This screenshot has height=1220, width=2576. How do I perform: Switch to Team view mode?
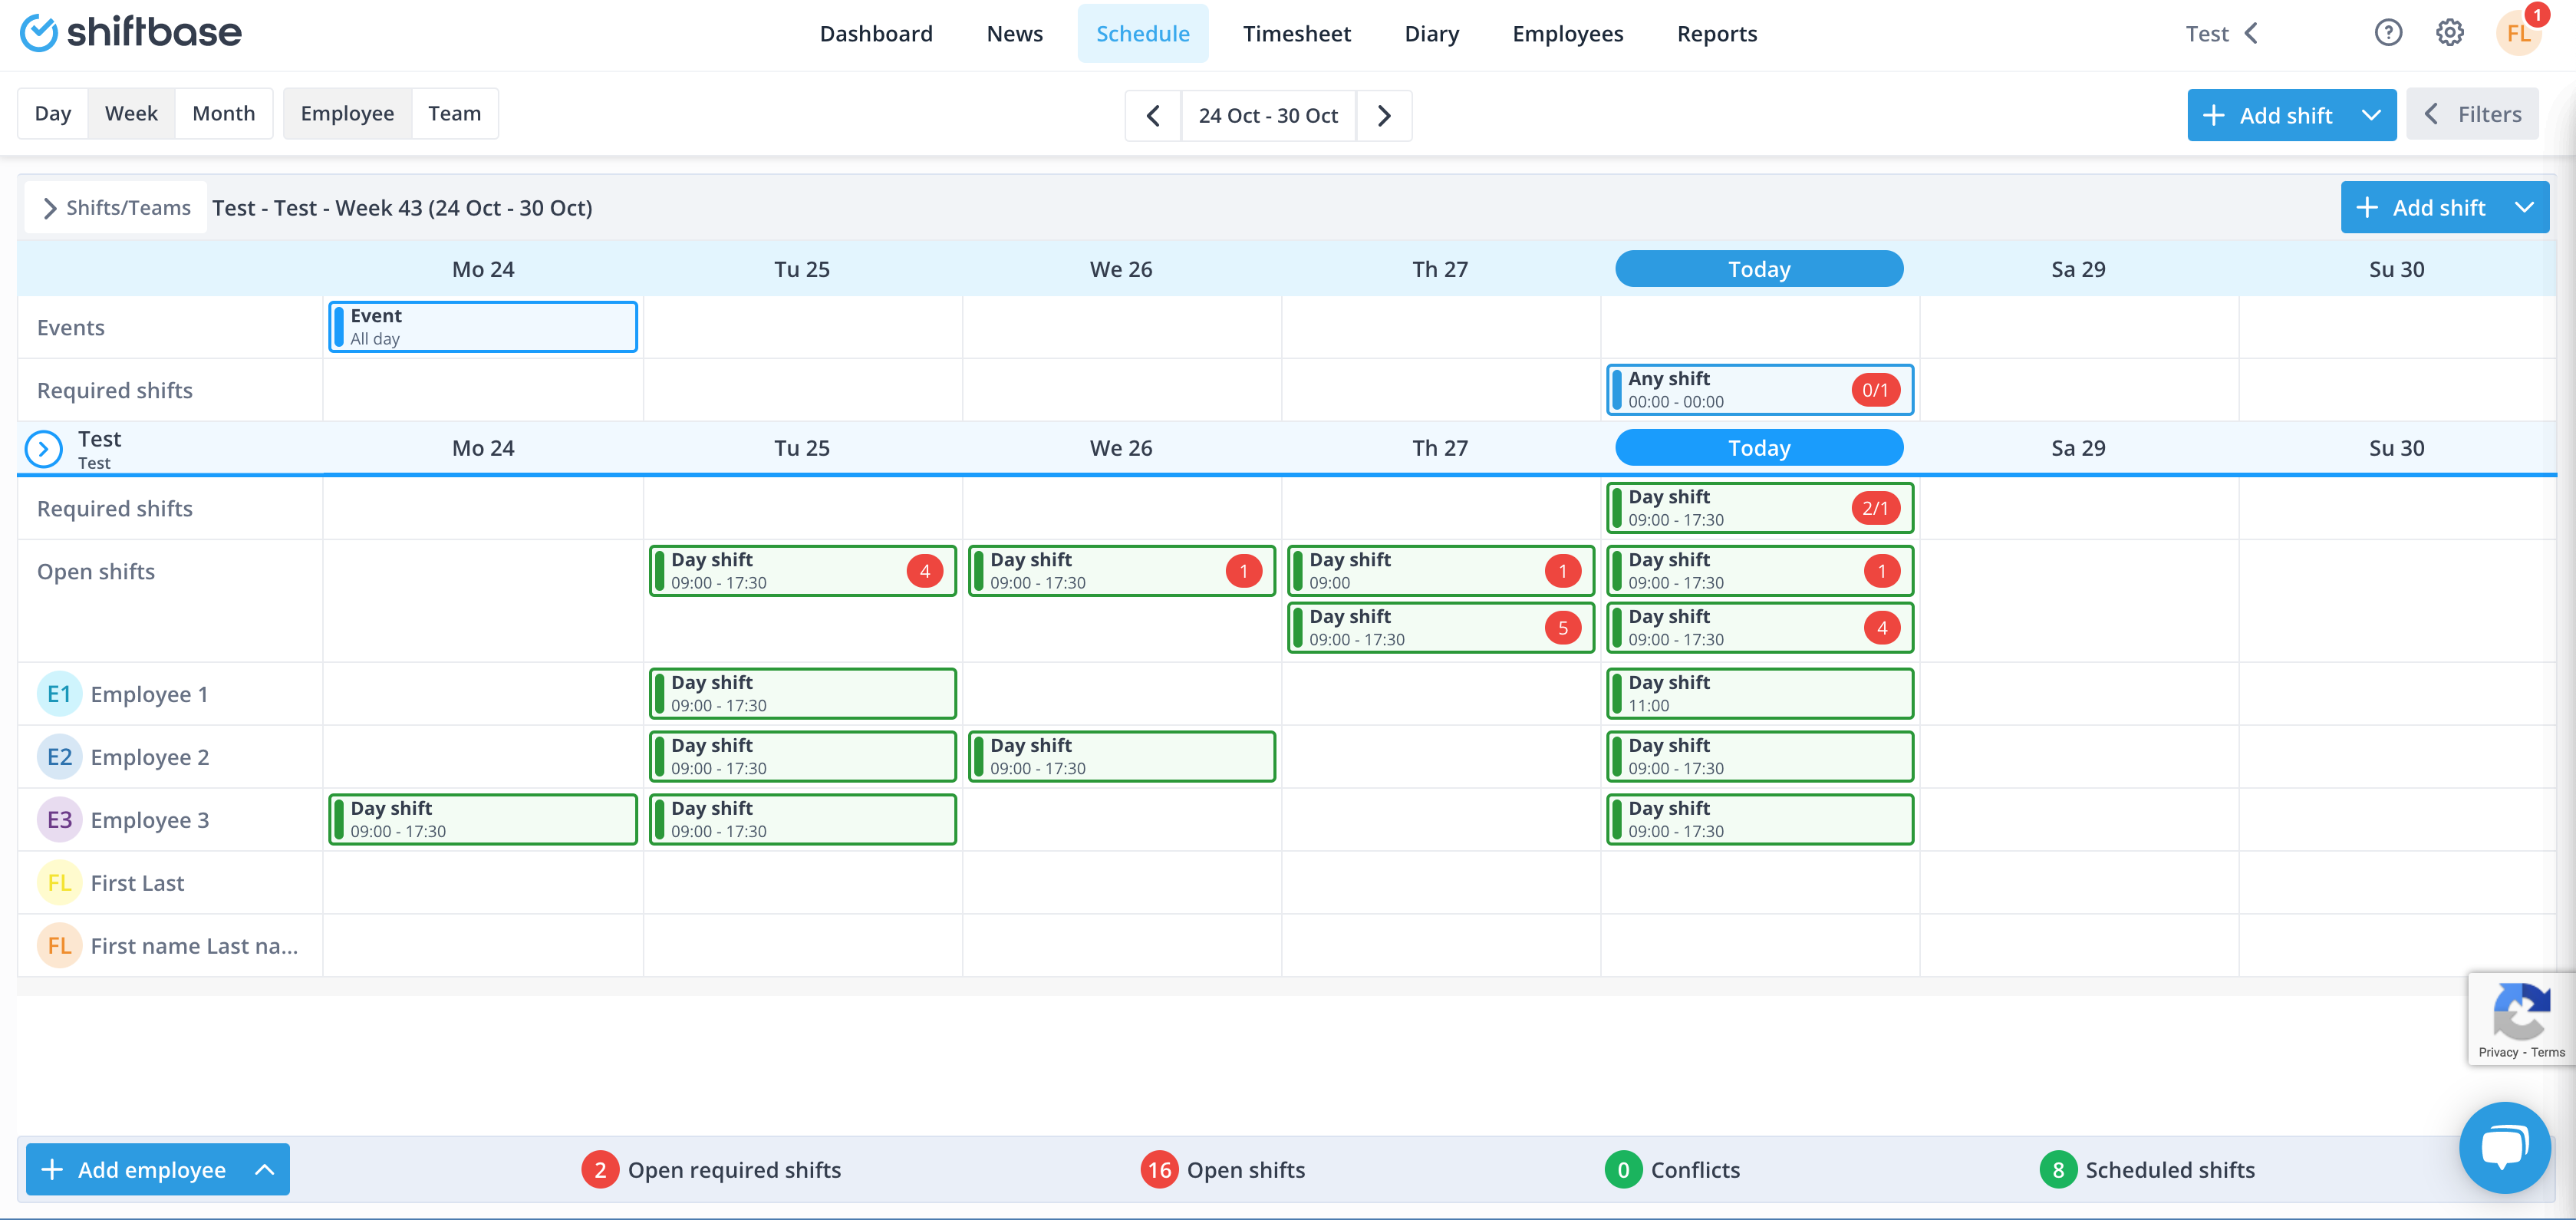(x=455, y=113)
